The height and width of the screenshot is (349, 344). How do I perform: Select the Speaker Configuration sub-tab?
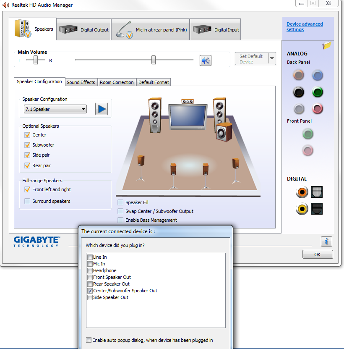pyautogui.click(x=39, y=82)
